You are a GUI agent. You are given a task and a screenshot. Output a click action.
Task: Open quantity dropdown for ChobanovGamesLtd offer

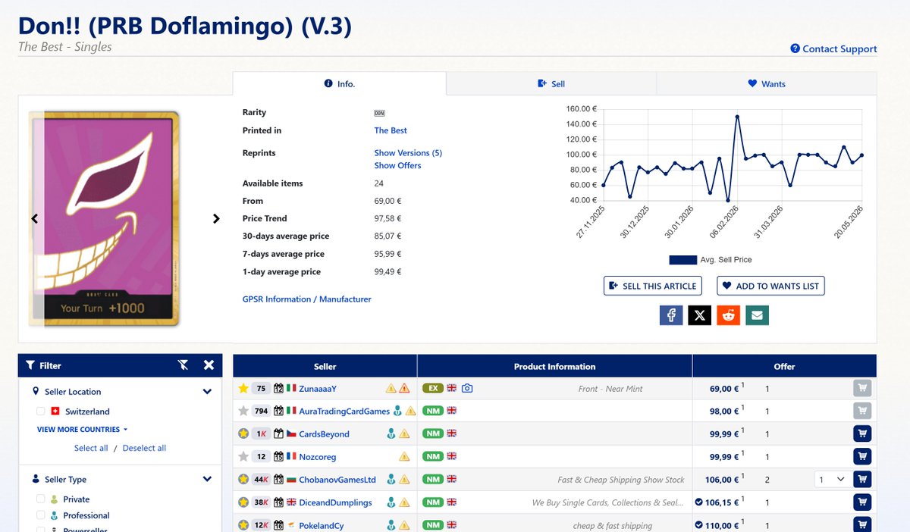831,479
